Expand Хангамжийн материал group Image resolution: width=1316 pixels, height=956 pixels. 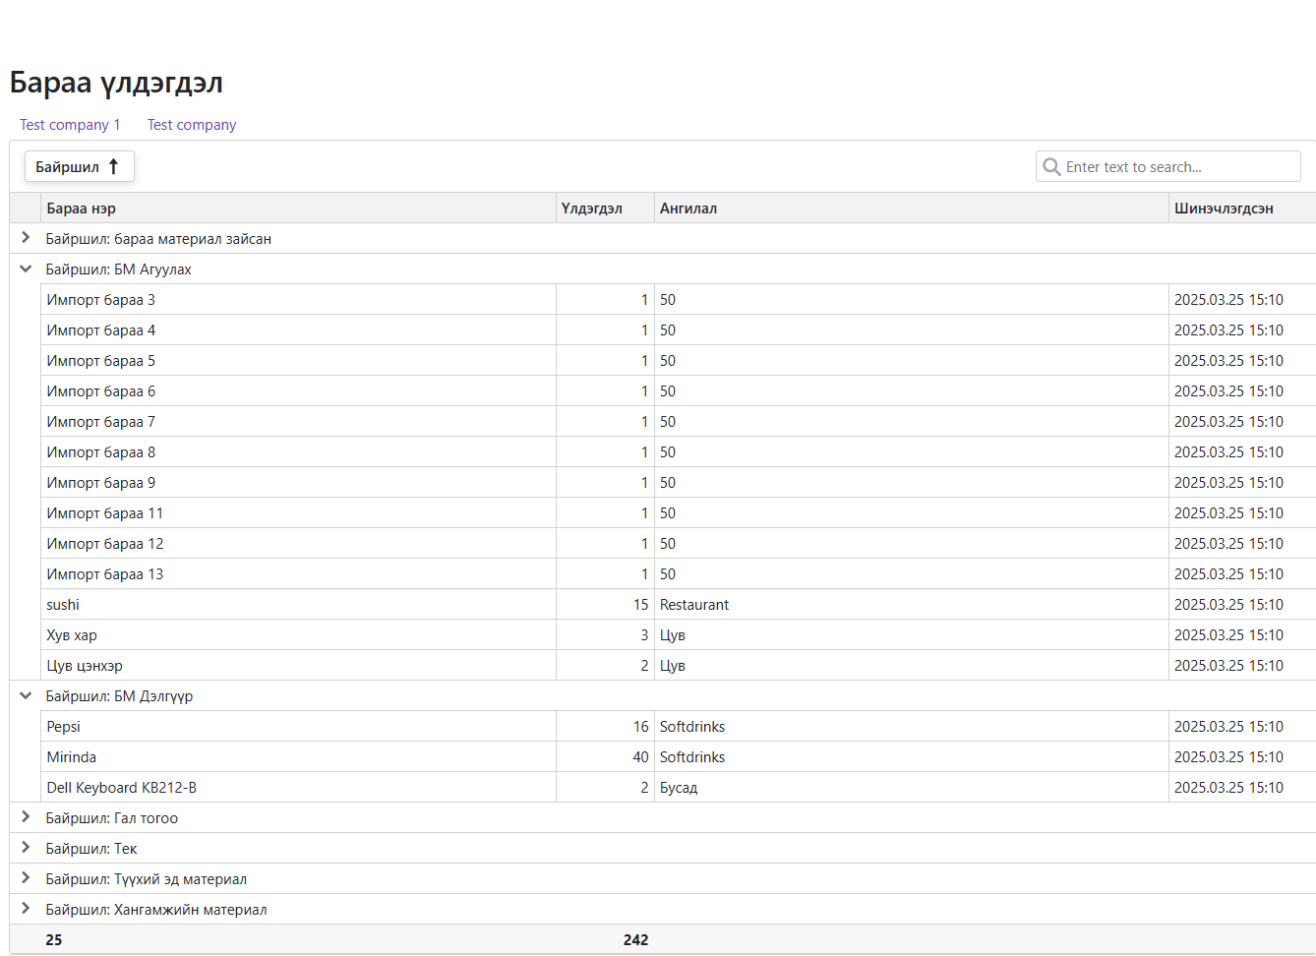coord(26,909)
